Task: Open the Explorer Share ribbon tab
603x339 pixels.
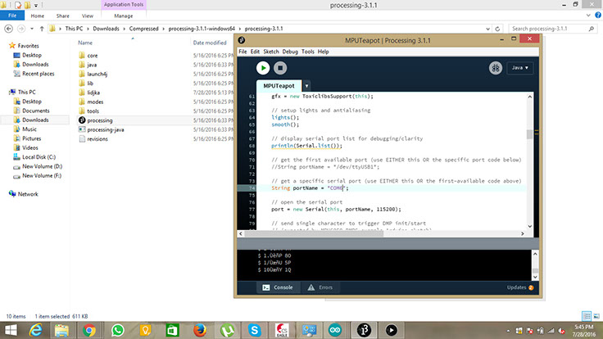Action: (63, 16)
